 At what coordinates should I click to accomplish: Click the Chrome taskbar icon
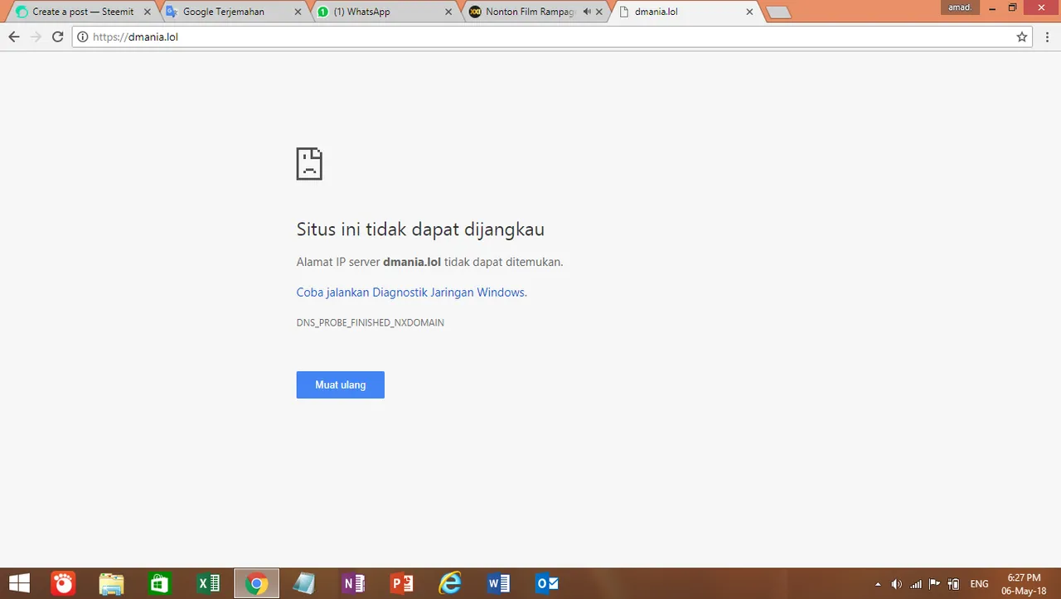pyautogui.click(x=256, y=583)
